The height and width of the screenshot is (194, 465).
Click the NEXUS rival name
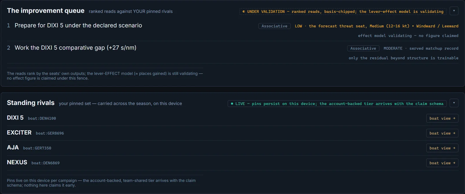pos(17,162)
